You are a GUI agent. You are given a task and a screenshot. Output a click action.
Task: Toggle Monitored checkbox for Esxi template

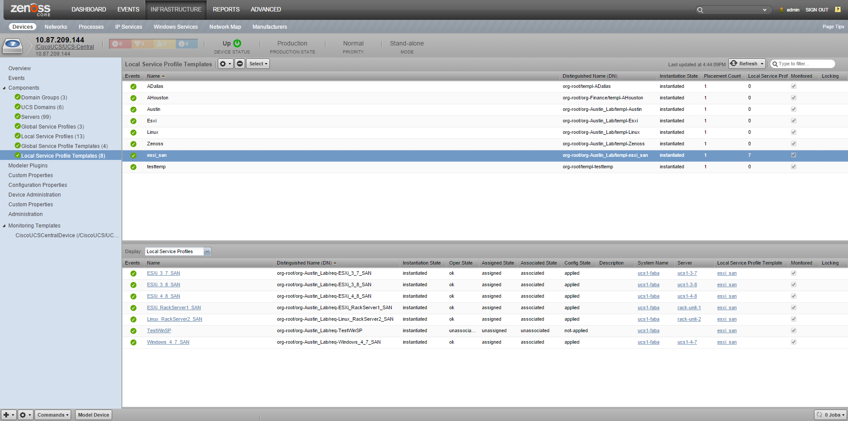tap(794, 121)
